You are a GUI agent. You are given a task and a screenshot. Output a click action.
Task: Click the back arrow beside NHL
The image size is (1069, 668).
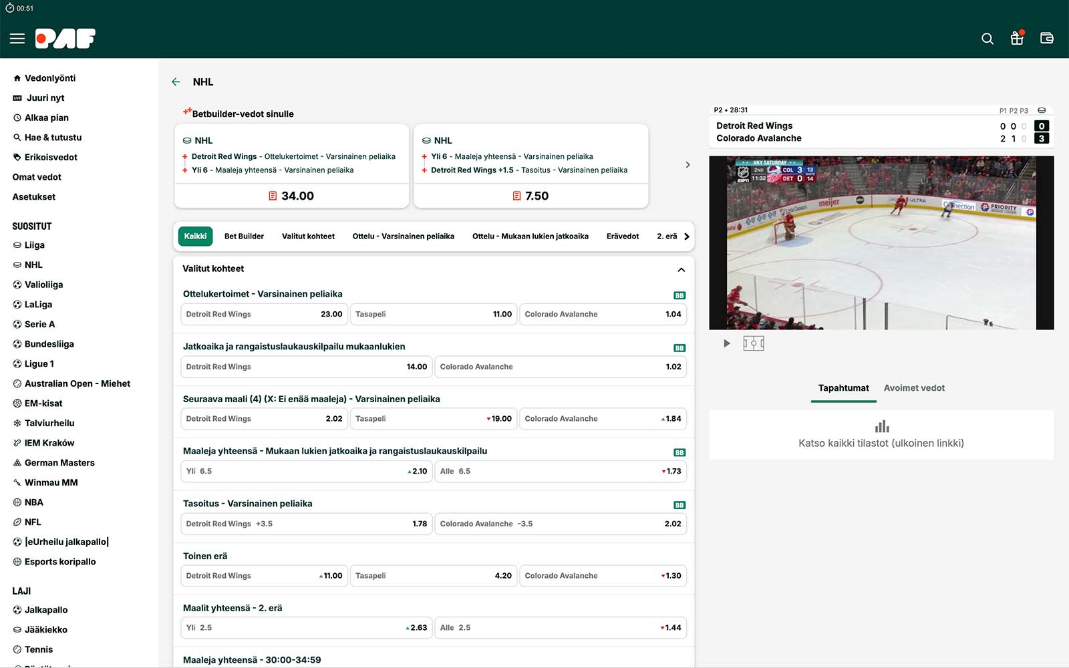click(x=176, y=82)
